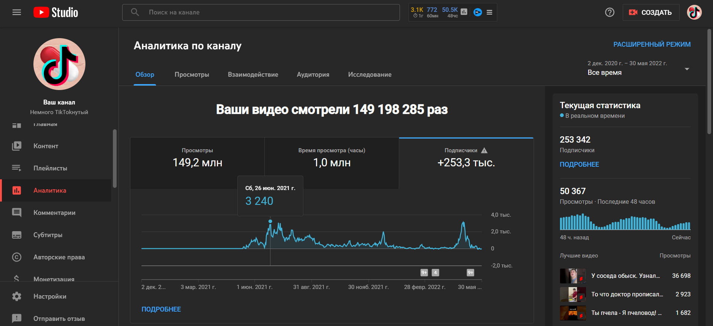Open the channel account avatar menu
Image resolution: width=713 pixels, height=326 pixels.
pyautogui.click(x=694, y=12)
